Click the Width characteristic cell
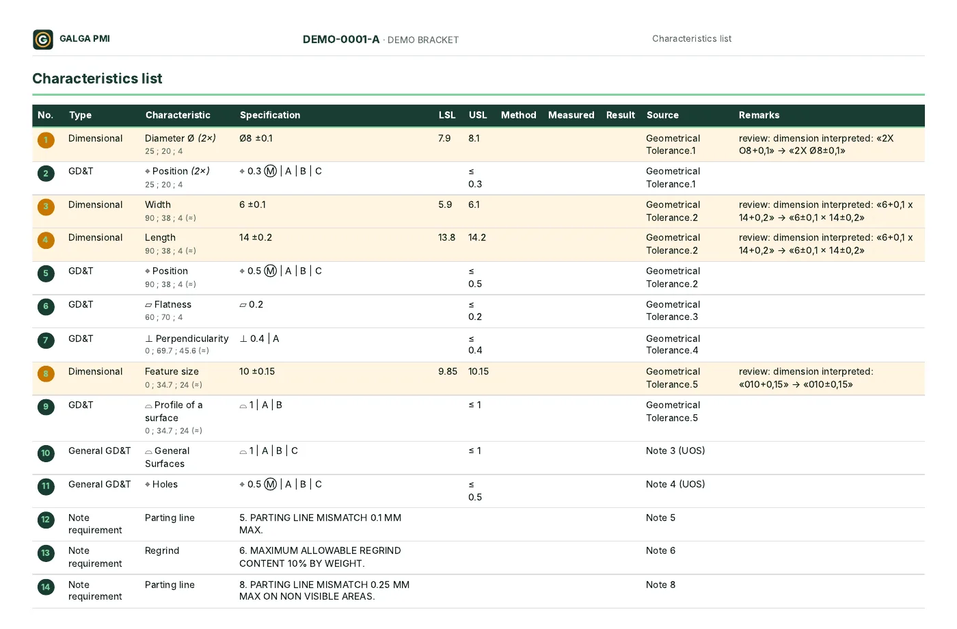The width and height of the screenshot is (957, 629). pos(158,205)
